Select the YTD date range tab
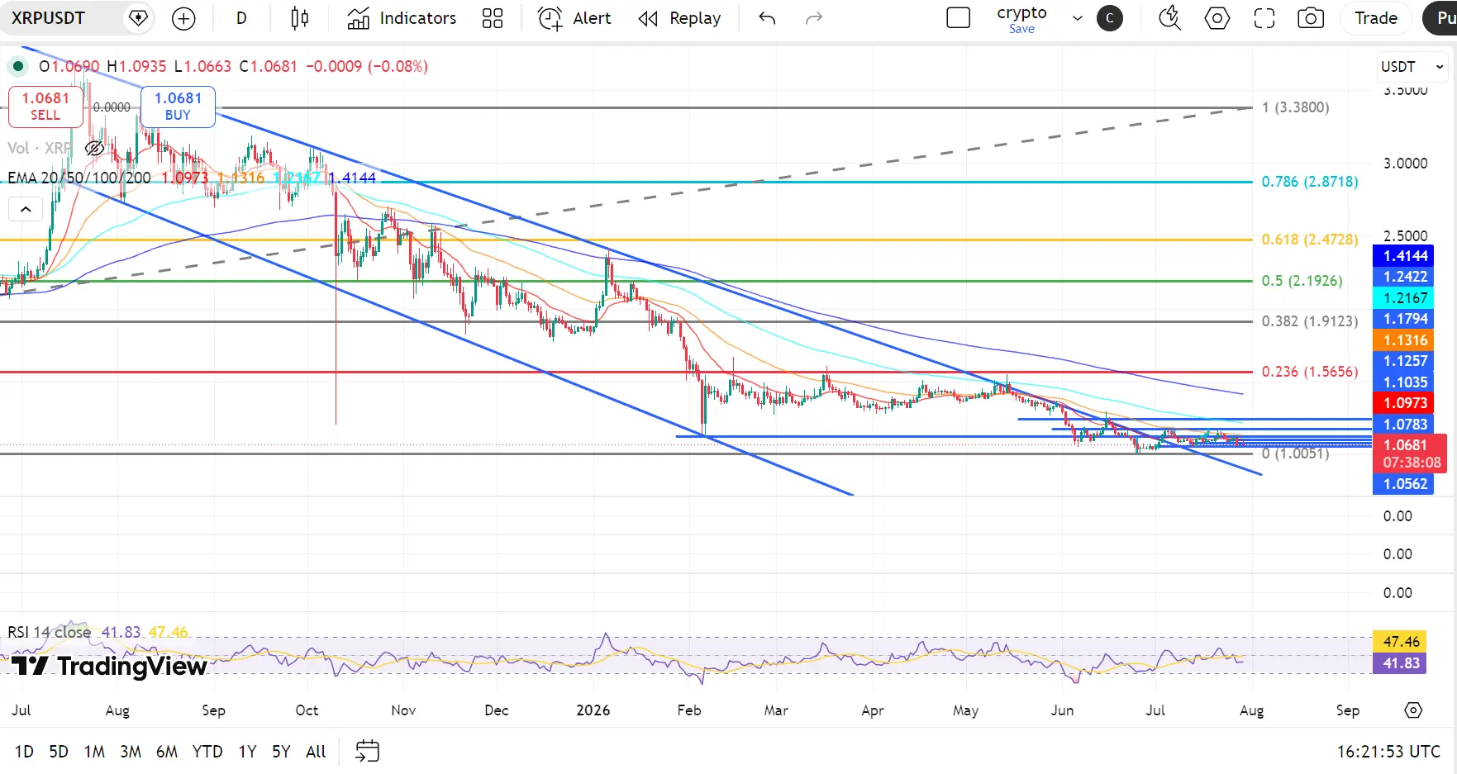This screenshot has width=1457, height=774. point(207,752)
